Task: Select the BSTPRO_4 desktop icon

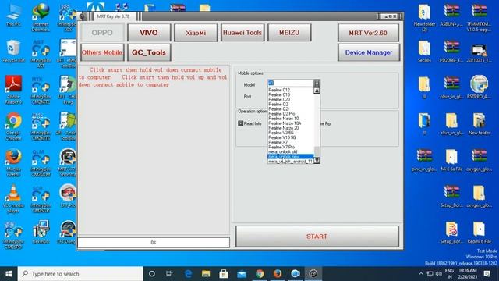Action: 479,87
